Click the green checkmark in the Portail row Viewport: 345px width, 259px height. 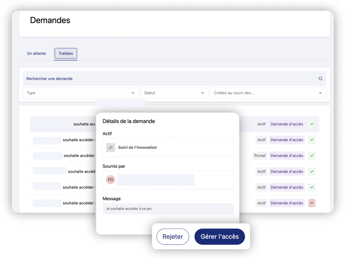coord(312,156)
